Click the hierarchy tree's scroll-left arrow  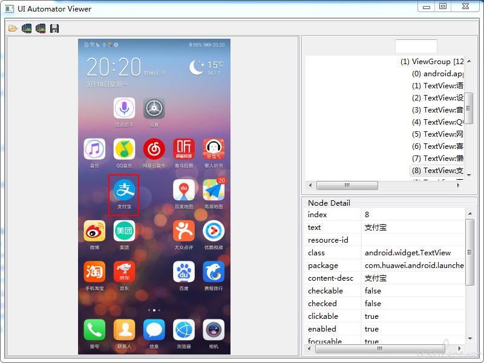pyautogui.click(x=310, y=186)
